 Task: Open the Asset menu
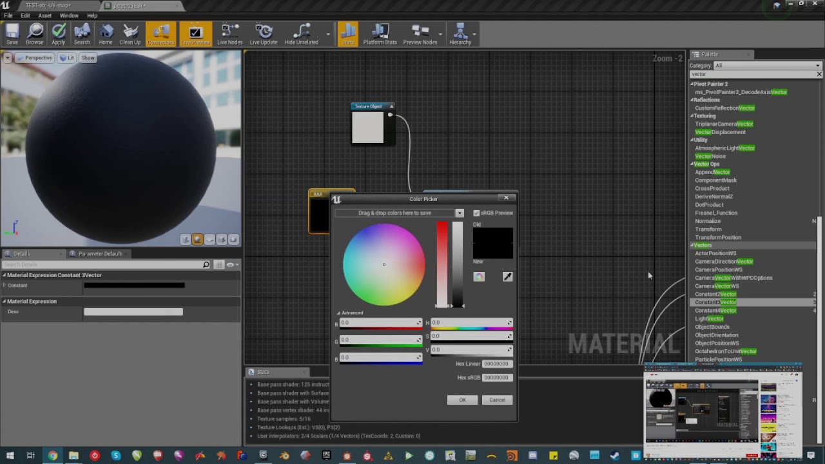[x=44, y=15]
